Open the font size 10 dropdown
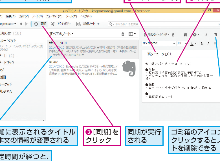220x161 pixels. coord(182,43)
